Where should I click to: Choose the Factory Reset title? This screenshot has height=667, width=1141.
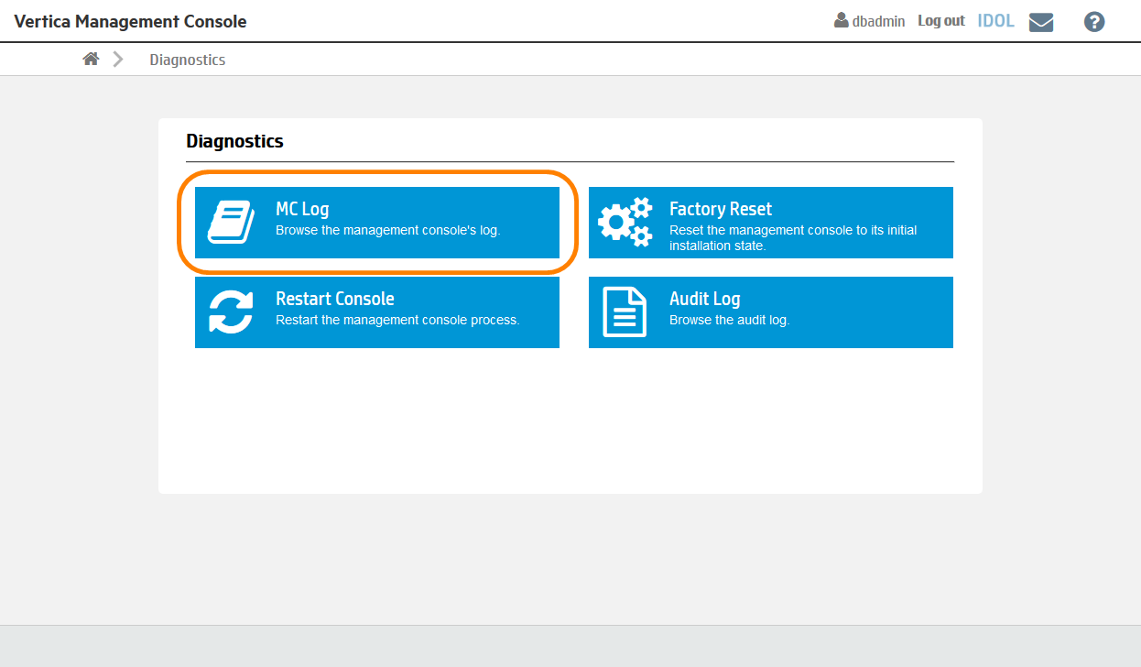tap(721, 210)
